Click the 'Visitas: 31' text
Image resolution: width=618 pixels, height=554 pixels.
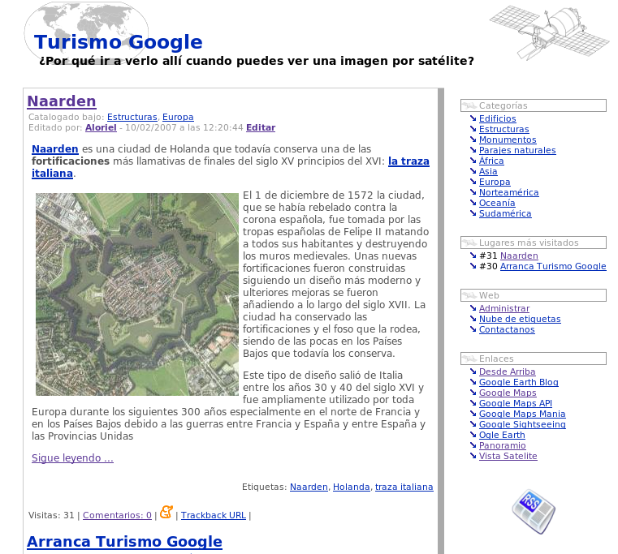(51, 515)
